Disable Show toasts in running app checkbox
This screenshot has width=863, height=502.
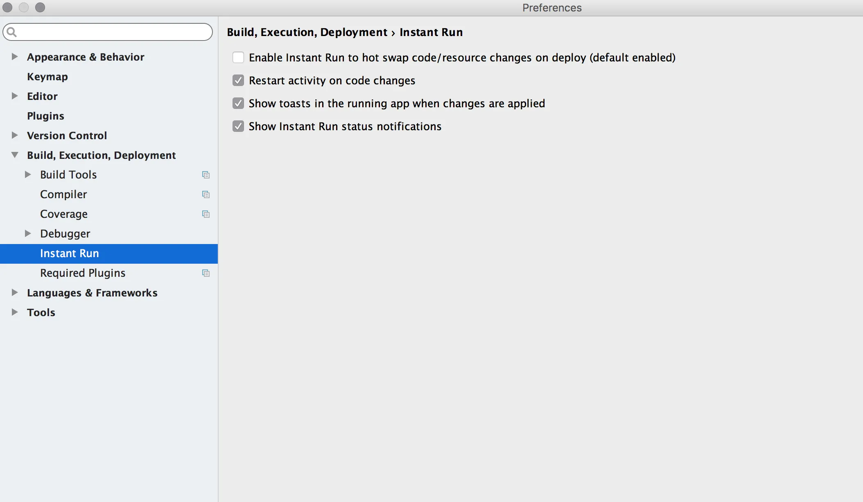[x=238, y=103]
